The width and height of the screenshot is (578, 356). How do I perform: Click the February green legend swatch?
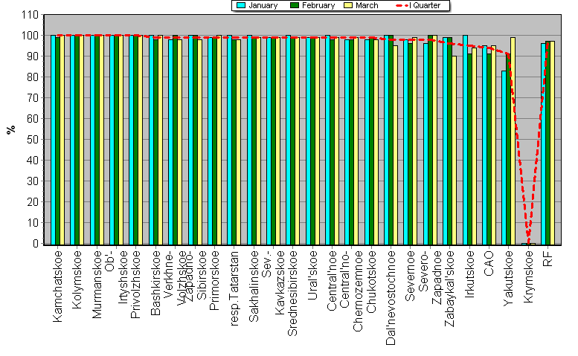click(295, 5)
